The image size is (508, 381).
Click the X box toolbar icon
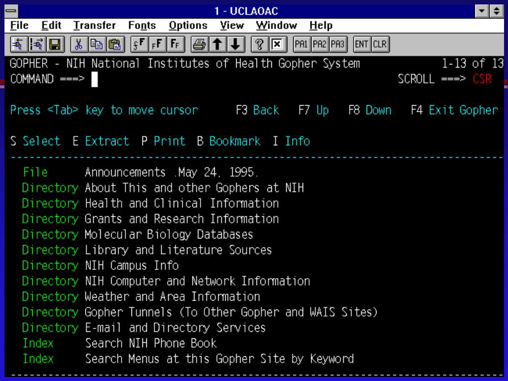[277, 44]
